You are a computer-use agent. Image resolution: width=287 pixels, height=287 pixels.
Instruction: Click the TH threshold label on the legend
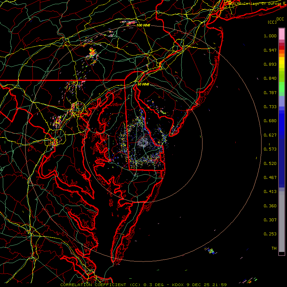coord(274,248)
